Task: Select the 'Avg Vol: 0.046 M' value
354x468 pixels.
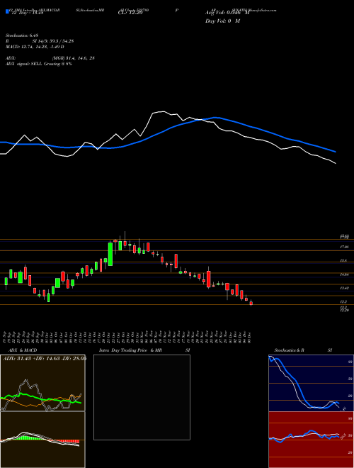Action: pyautogui.click(x=227, y=13)
